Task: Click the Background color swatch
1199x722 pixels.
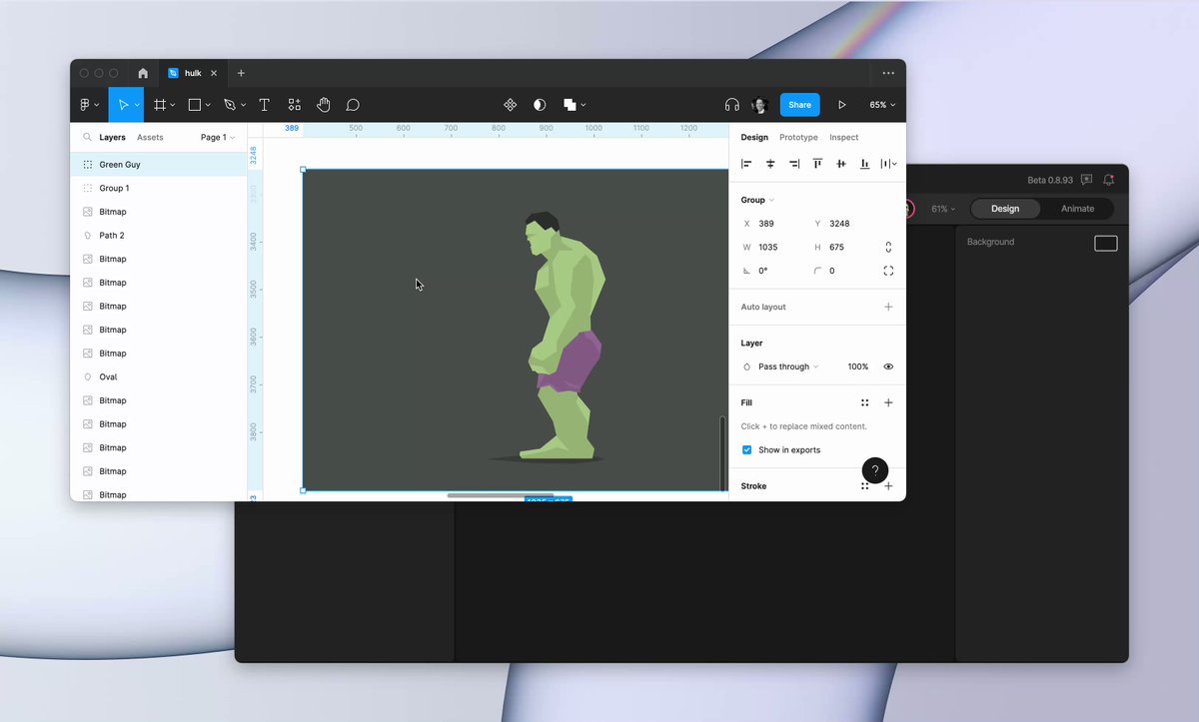Action: tap(1105, 243)
